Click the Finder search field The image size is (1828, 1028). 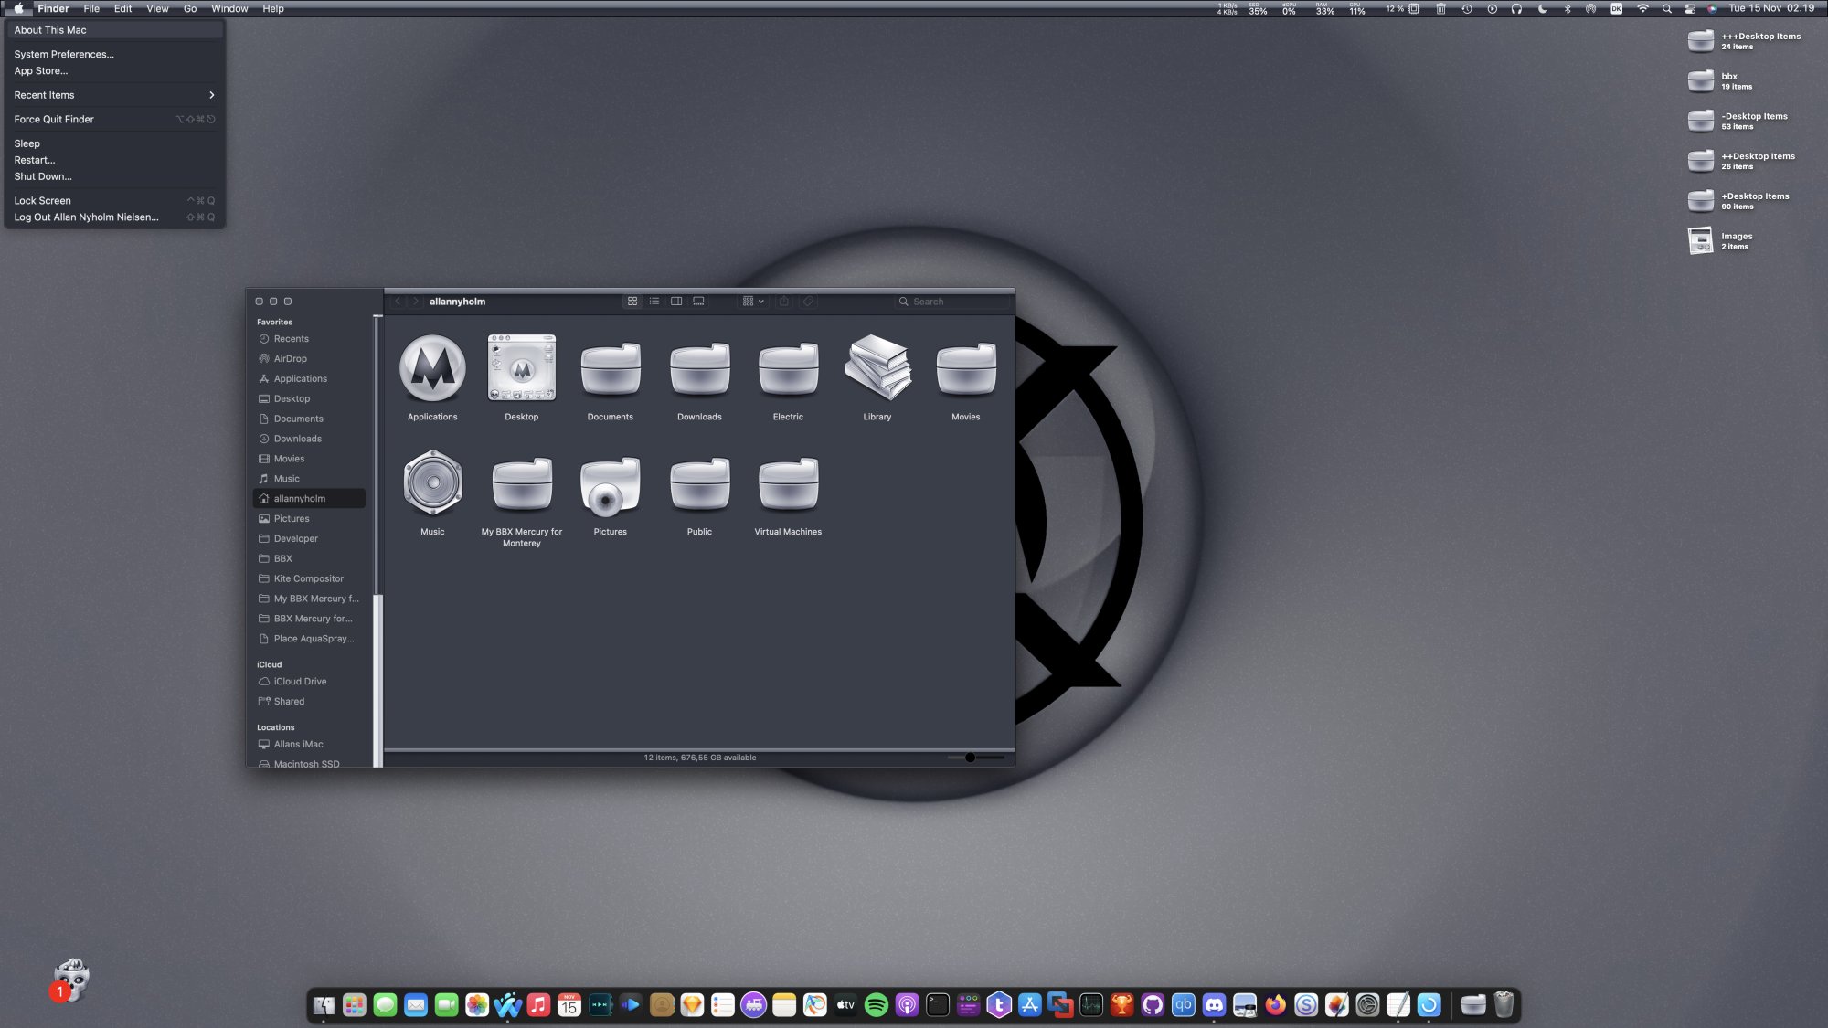(x=951, y=302)
